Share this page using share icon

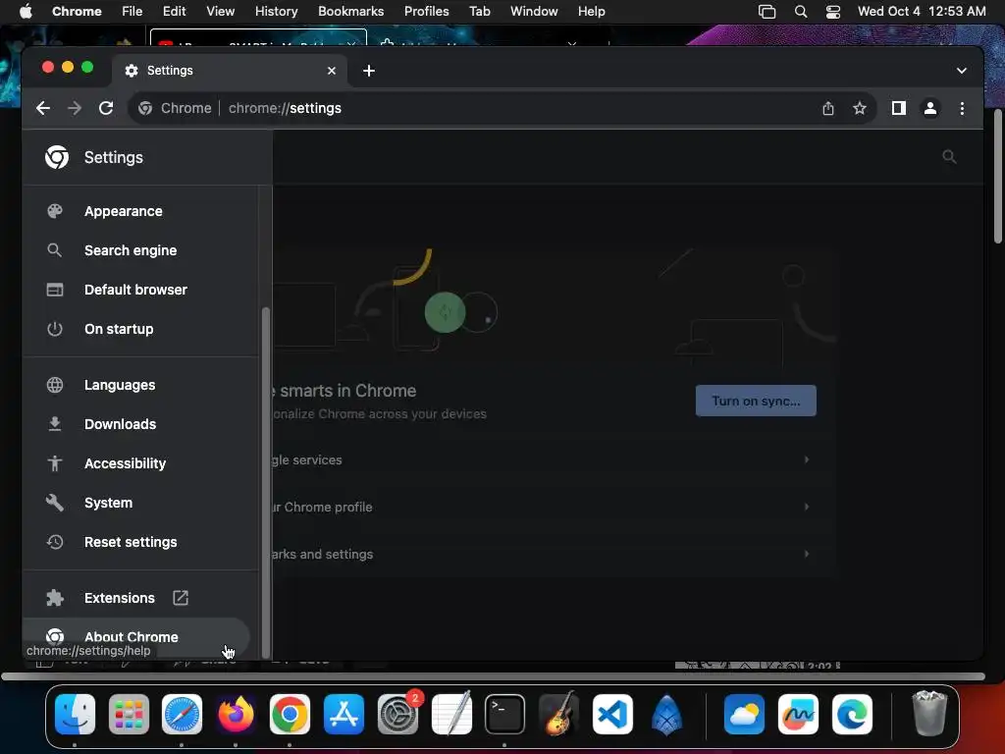[x=828, y=108]
